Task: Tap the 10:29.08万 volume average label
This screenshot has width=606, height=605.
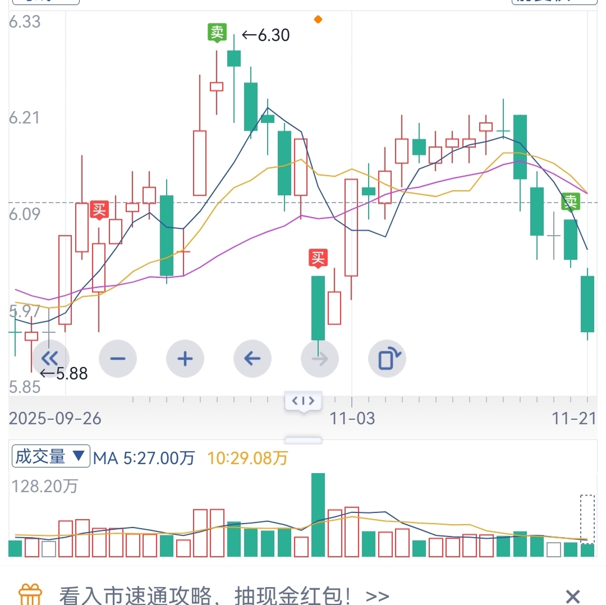Action: (x=247, y=458)
